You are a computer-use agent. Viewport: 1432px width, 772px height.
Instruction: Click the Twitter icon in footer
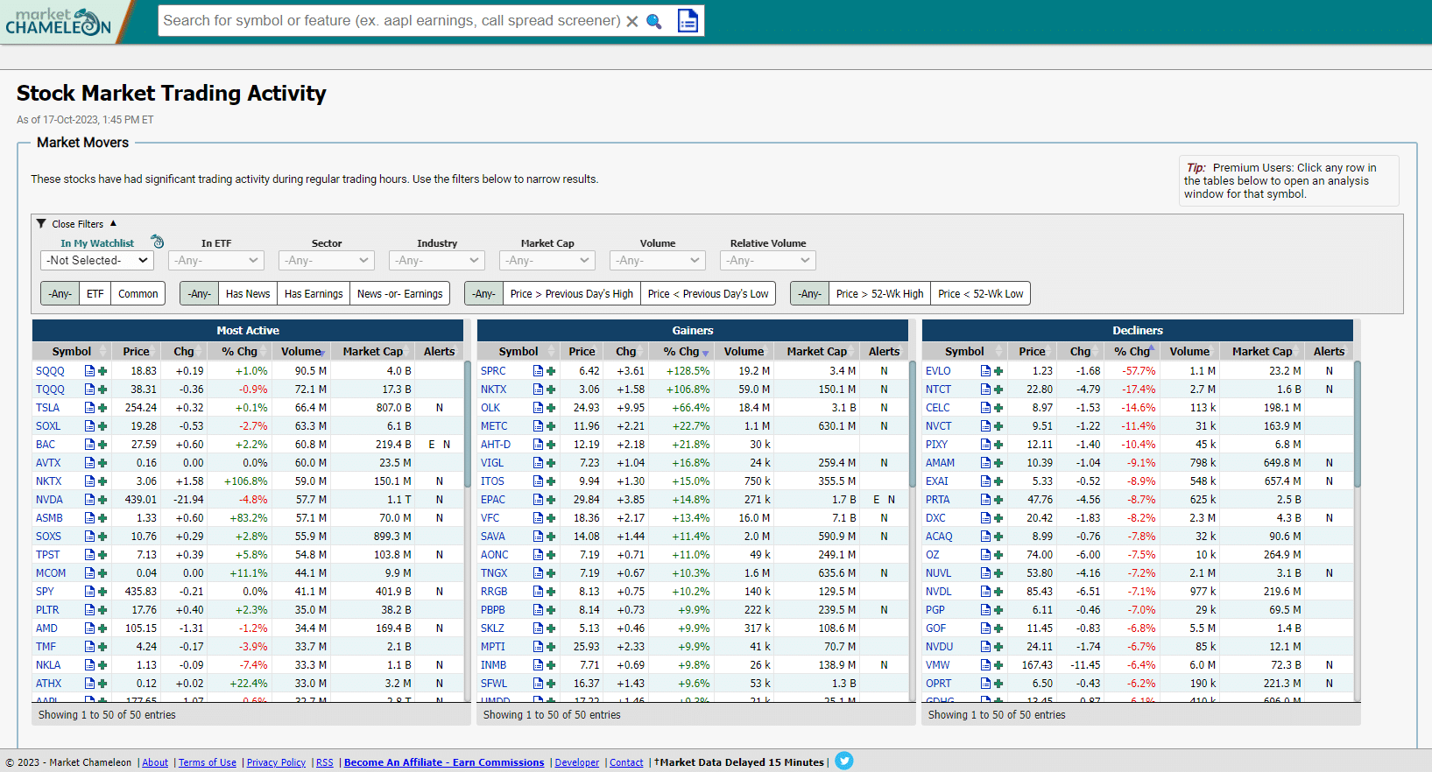pyautogui.click(x=844, y=761)
